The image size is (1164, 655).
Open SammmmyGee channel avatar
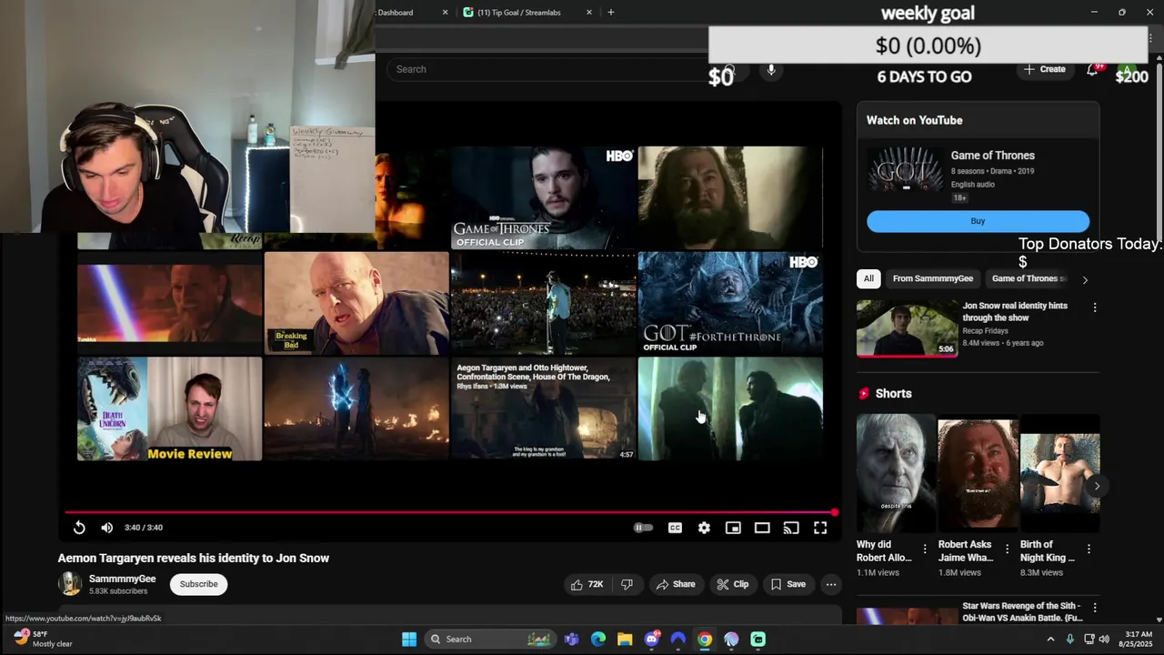(x=70, y=584)
